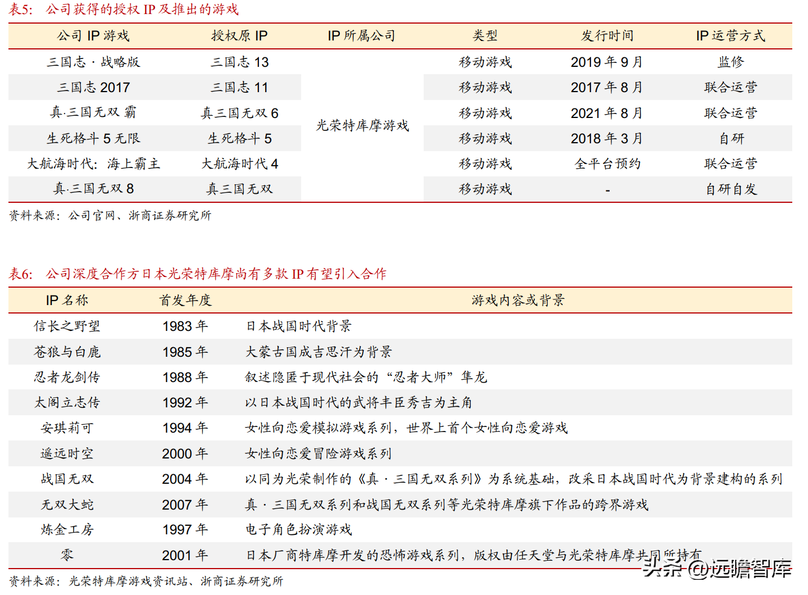Select cell '三国志 13'
The image size is (808, 595).
tap(239, 62)
